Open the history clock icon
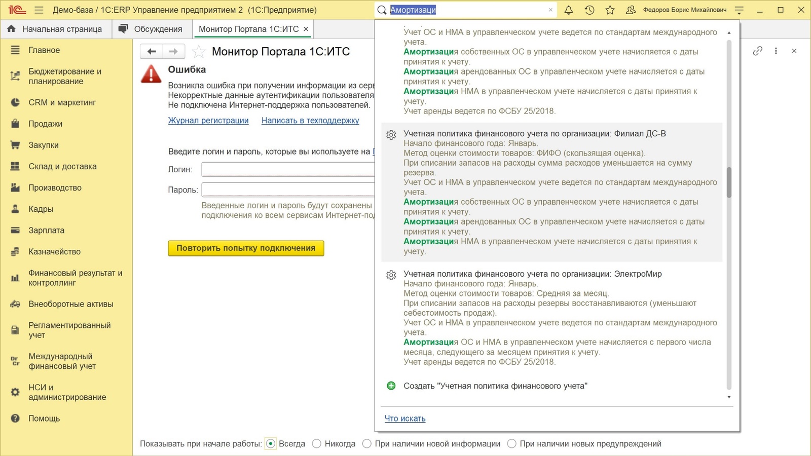Viewport: 811px width, 456px height. click(589, 10)
